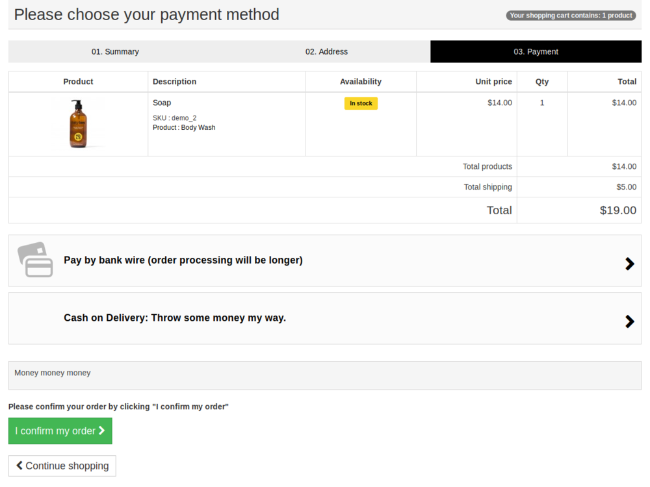Click the Availability column header
Viewport: 650px width, 487px height.
[x=360, y=82]
